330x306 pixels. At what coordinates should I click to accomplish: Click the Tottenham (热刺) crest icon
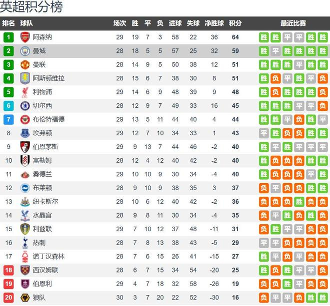tap(25, 243)
